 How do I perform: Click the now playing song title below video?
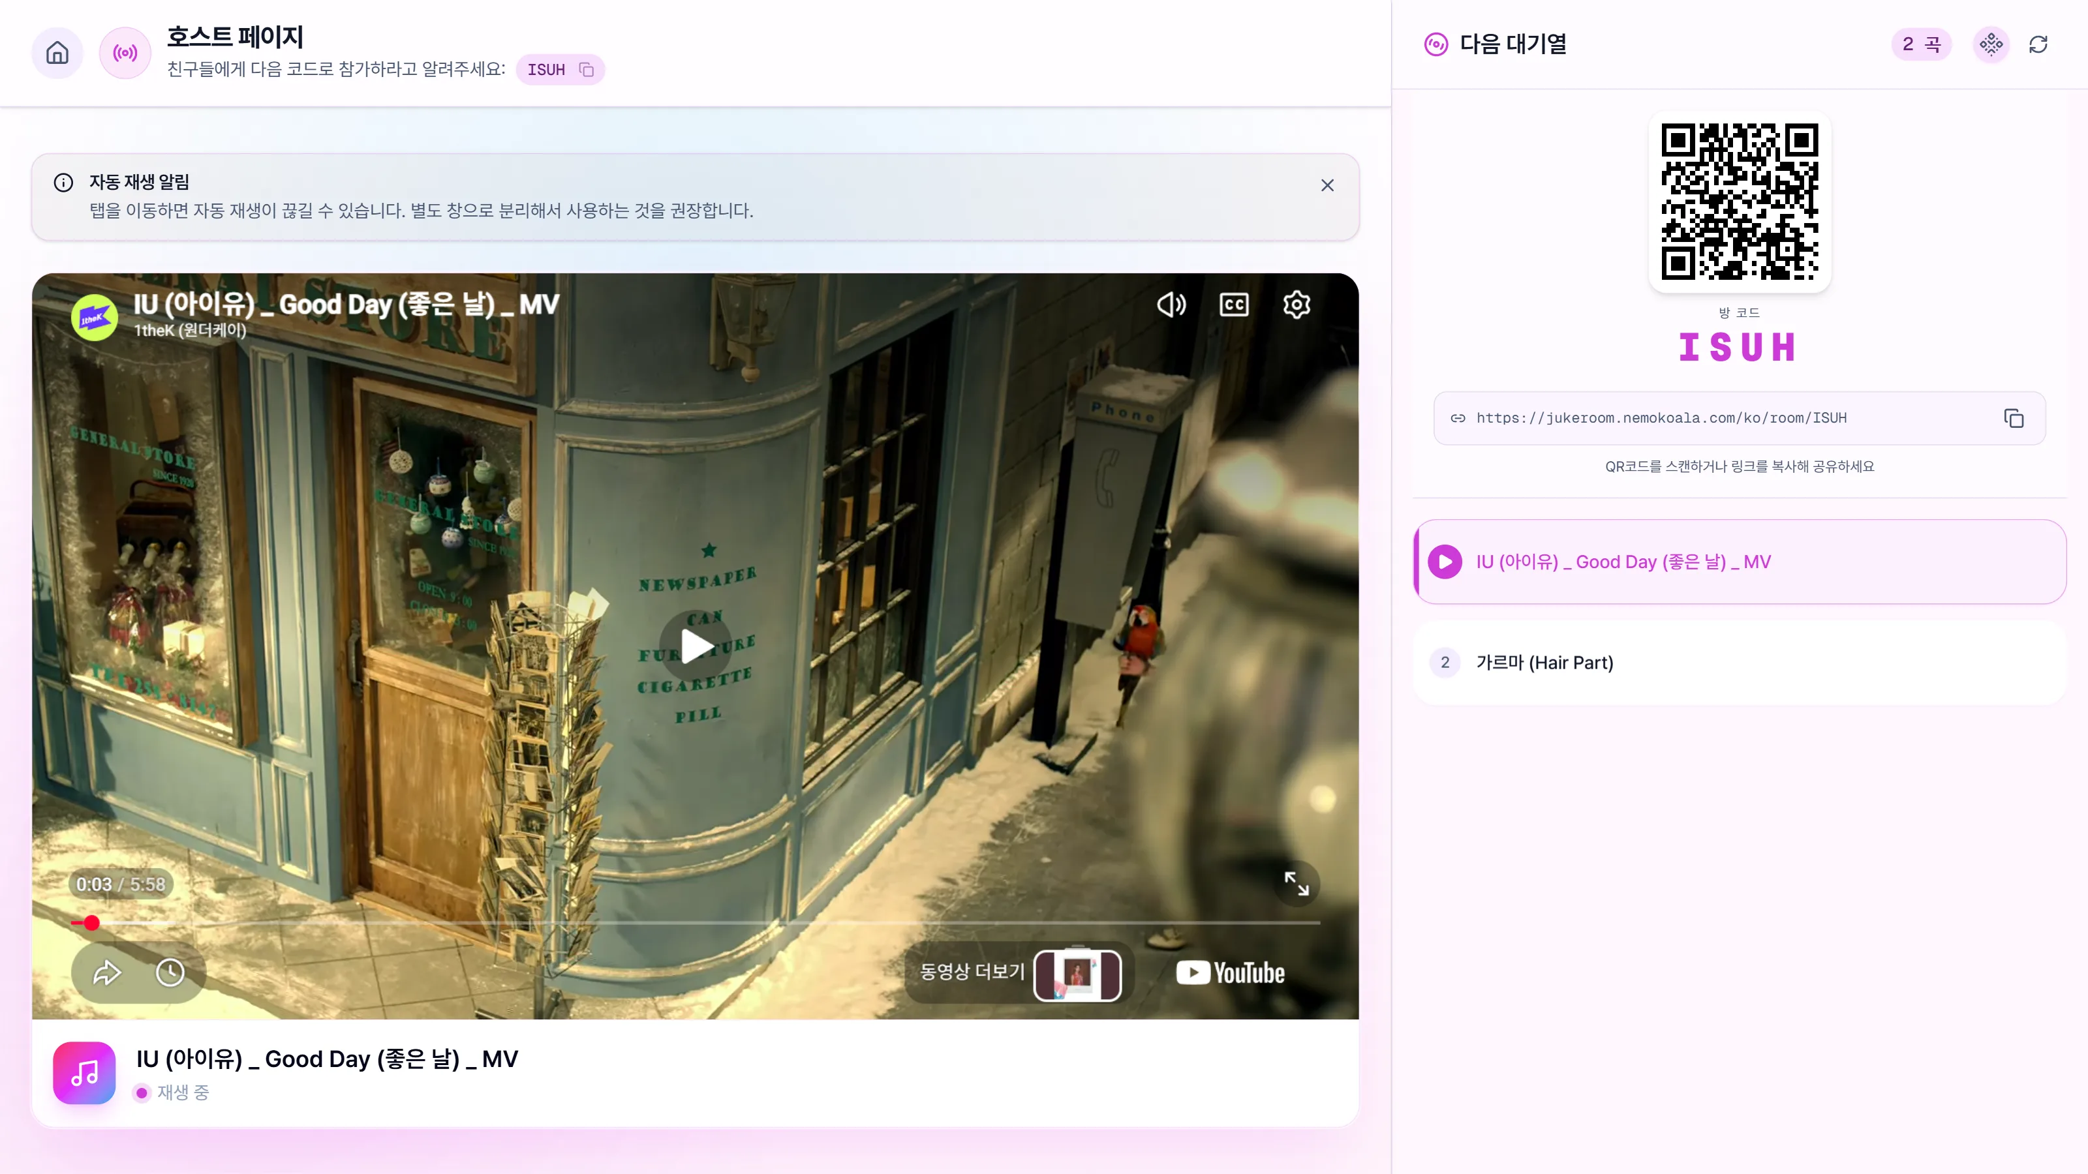tap(327, 1059)
